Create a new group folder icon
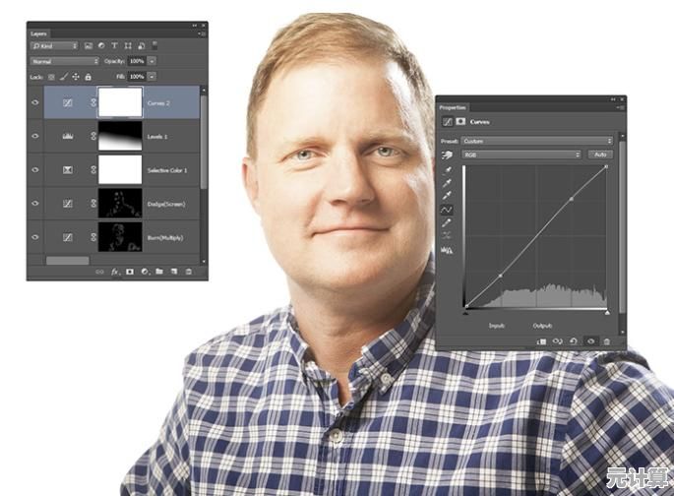The width and height of the screenshot is (674, 496). coord(159,272)
